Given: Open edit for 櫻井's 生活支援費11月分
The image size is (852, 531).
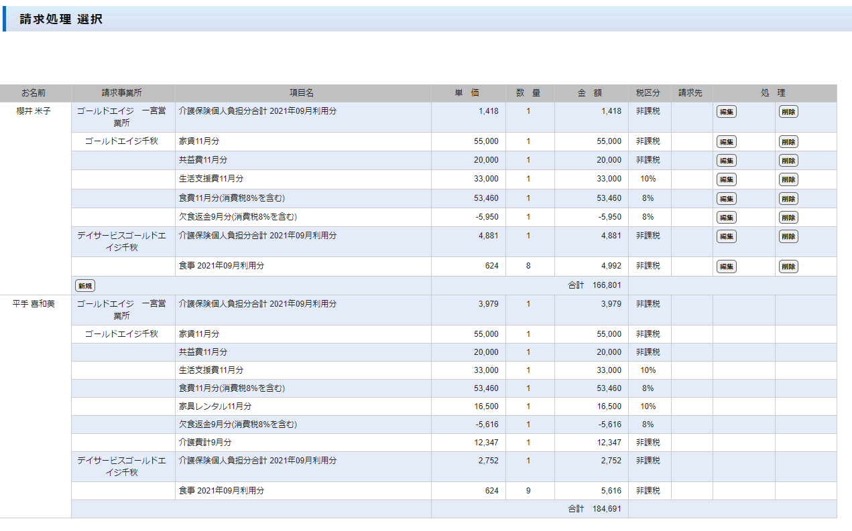Looking at the screenshot, I should [726, 179].
